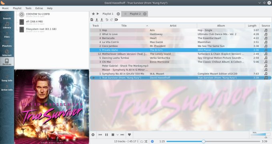Click the source note icon on Hop row

(x=266, y=30)
